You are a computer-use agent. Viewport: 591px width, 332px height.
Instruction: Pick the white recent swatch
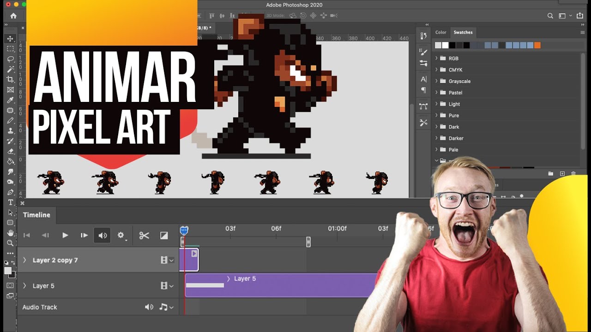(445, 45)
